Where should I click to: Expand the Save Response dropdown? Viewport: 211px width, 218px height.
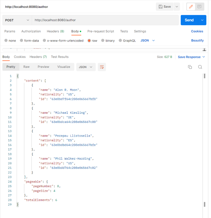pyautogui.click(x=204, y=57)
